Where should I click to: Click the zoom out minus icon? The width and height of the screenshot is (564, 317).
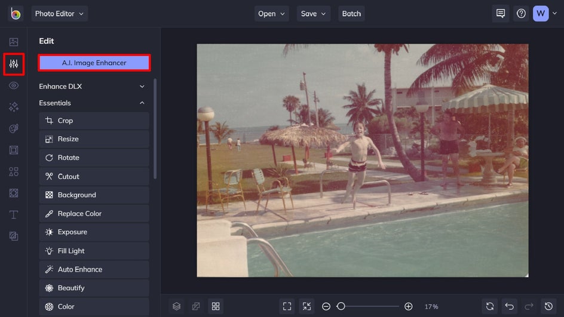tap(326, 306)
